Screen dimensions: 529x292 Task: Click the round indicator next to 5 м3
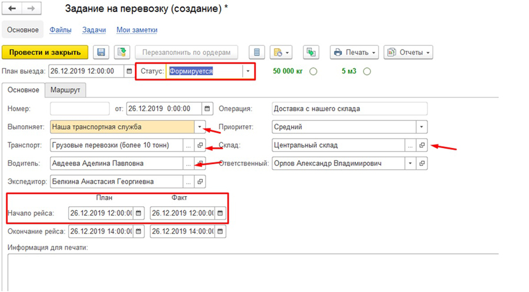367,72
